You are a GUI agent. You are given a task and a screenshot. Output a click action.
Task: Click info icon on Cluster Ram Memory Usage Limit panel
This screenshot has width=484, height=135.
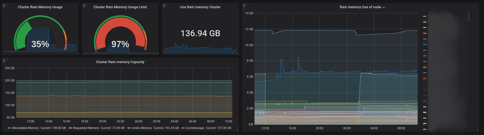[84, 5]
